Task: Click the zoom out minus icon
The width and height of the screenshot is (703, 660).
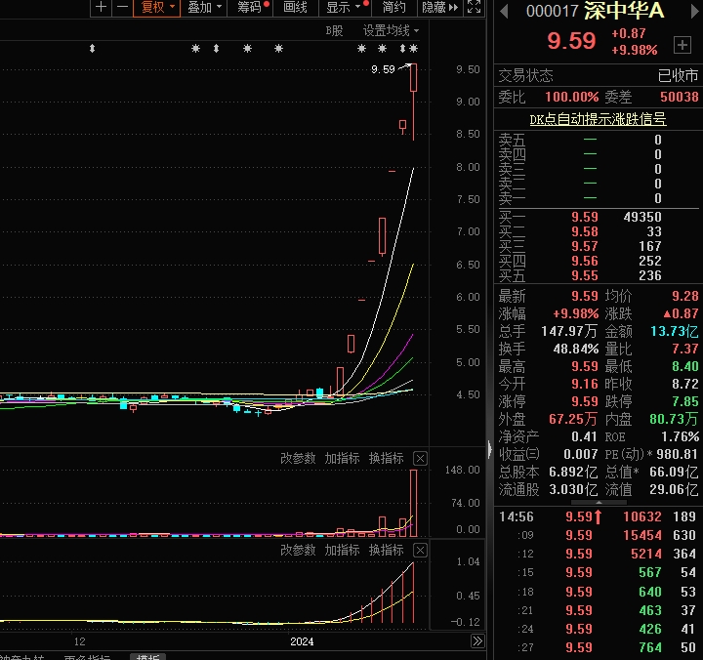Action: pos(122,8)
